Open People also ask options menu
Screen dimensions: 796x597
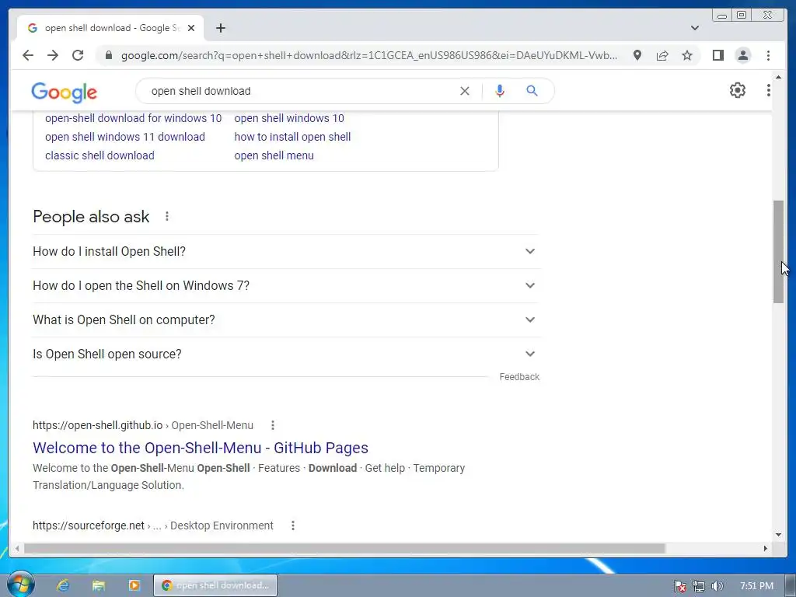pyautogui.click(x=167, y=216)
